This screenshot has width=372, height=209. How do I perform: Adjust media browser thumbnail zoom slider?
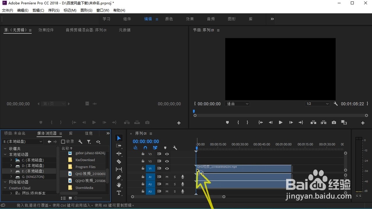[76, 198]
